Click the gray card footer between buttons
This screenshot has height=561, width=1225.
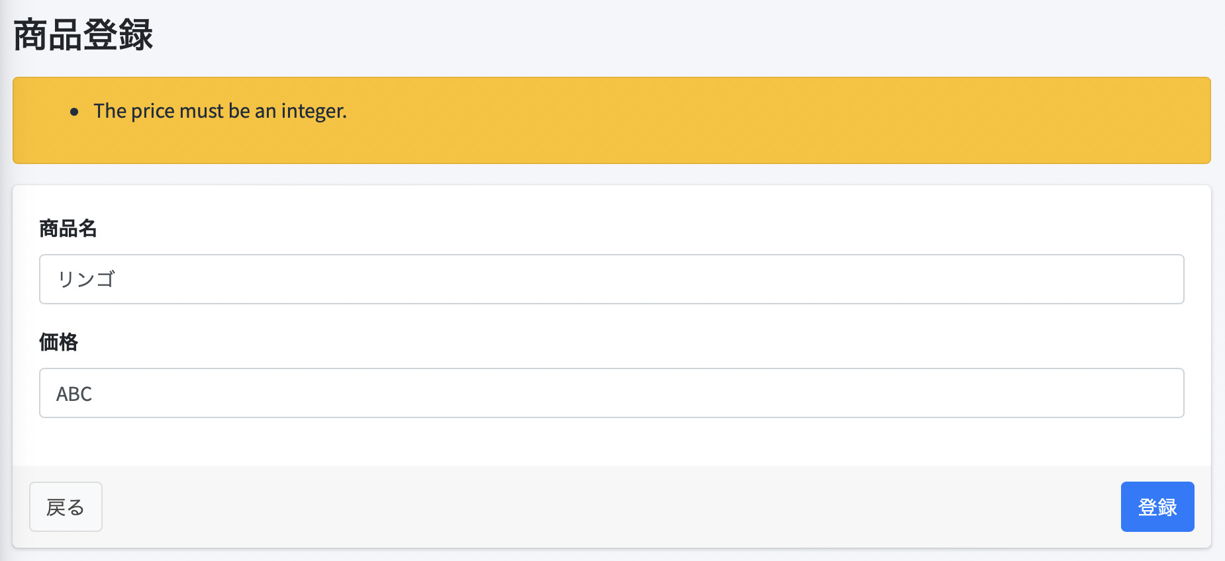tap(612, 507)
